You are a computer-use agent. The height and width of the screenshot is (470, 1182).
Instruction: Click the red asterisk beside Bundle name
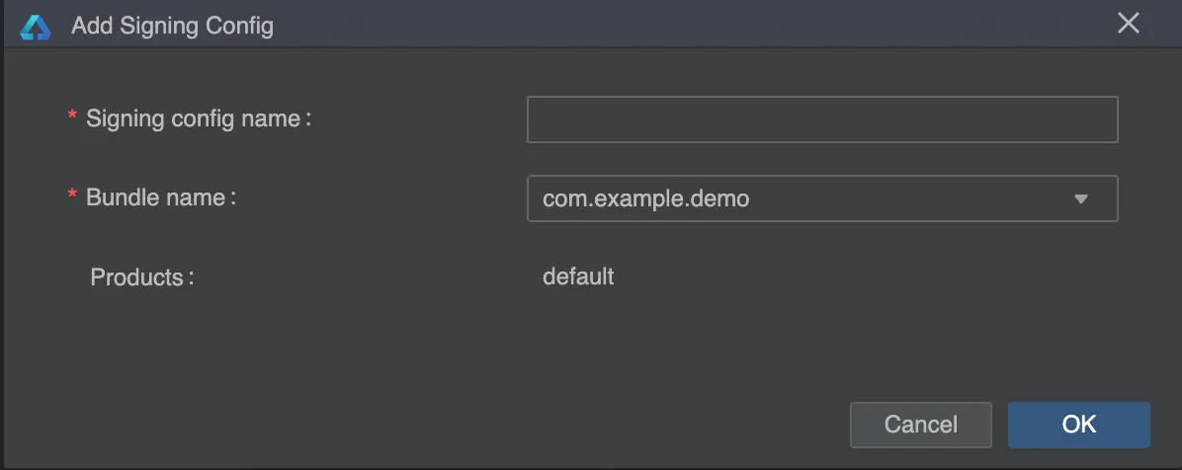pos(72,196)
